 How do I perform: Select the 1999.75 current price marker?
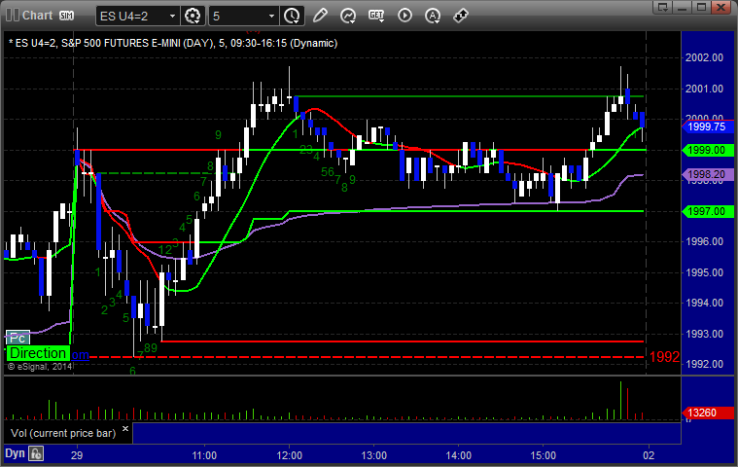click(x=708, y=126)
